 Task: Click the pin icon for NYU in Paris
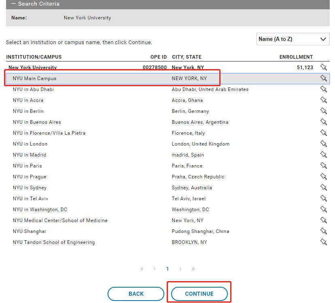tap(323, 165)
